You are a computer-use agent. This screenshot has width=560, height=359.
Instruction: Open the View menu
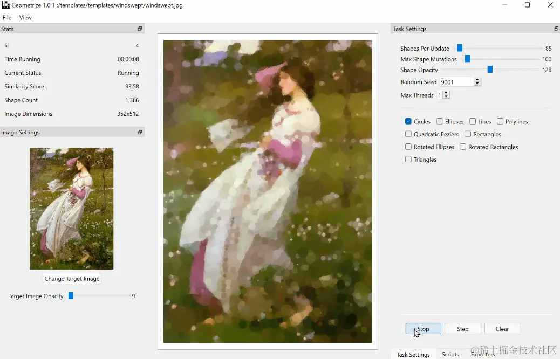click(25, 17)
